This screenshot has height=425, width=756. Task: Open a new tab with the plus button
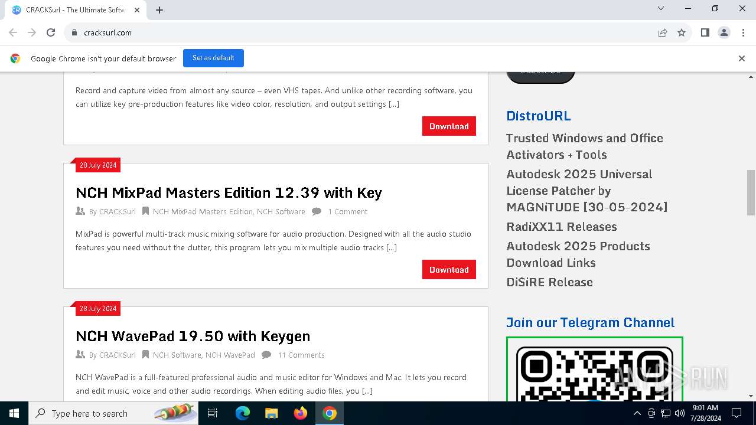pos(159,10)
